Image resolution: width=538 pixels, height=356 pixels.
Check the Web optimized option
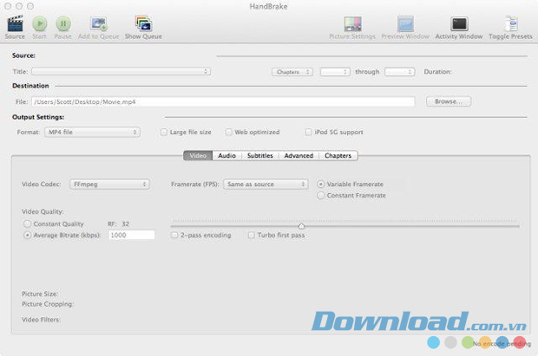coord(229,133)
